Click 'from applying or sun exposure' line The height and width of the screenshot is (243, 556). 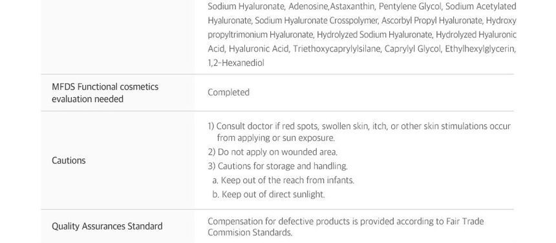coord(275,138)
